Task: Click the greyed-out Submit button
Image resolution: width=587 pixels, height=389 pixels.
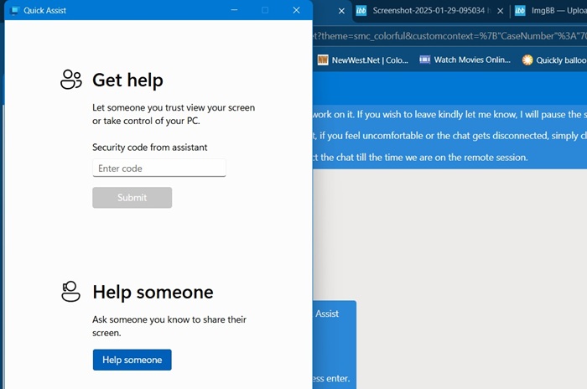Action: (132, 197)
